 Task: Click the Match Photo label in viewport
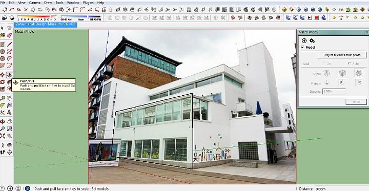pyautogui.click(x=25, y=32)
